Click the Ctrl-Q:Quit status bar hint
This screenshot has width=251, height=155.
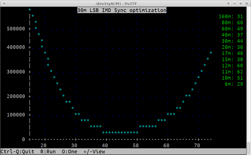click(17, 152)
